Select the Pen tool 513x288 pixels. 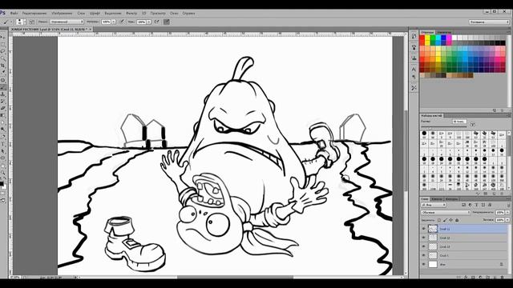tap(3, 136)
